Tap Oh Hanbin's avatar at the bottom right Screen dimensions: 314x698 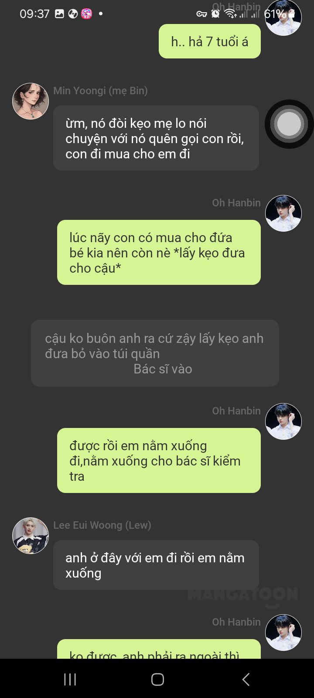click(x=283, y=633)
